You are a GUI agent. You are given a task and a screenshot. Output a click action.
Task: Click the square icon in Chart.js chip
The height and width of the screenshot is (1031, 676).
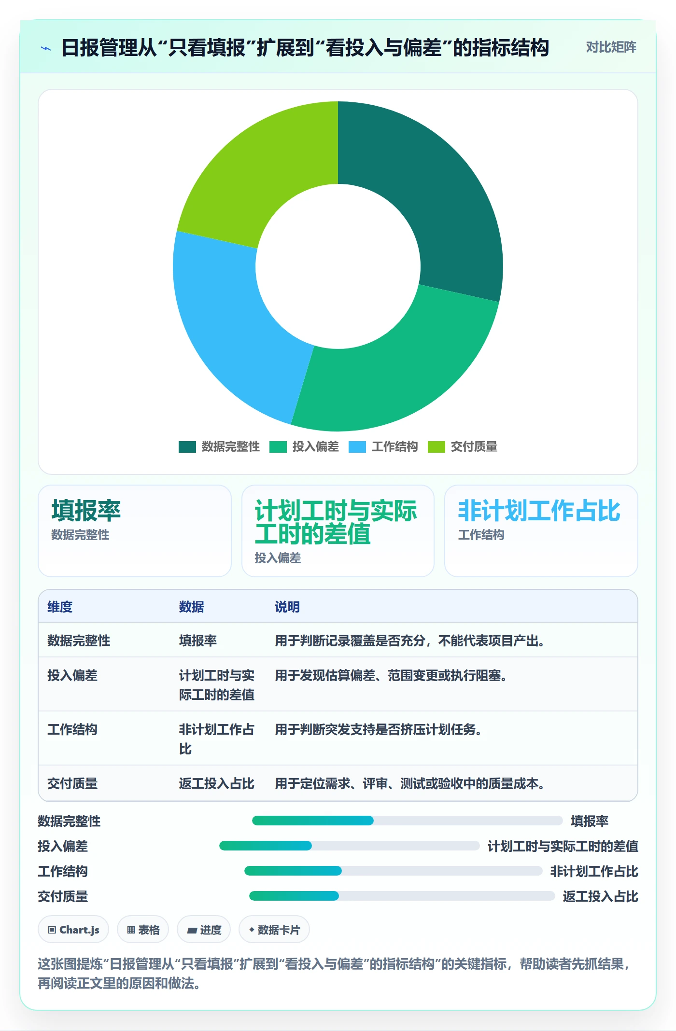point(52,930)
